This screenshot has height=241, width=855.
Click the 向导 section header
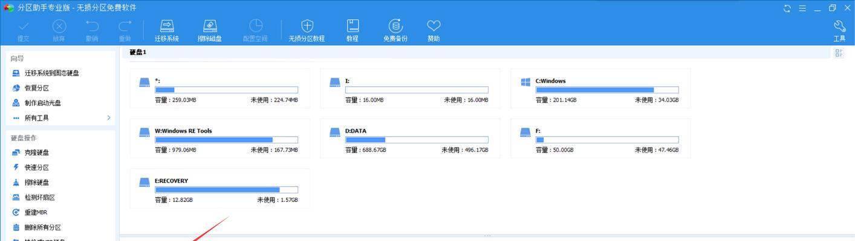coord(17,58)
